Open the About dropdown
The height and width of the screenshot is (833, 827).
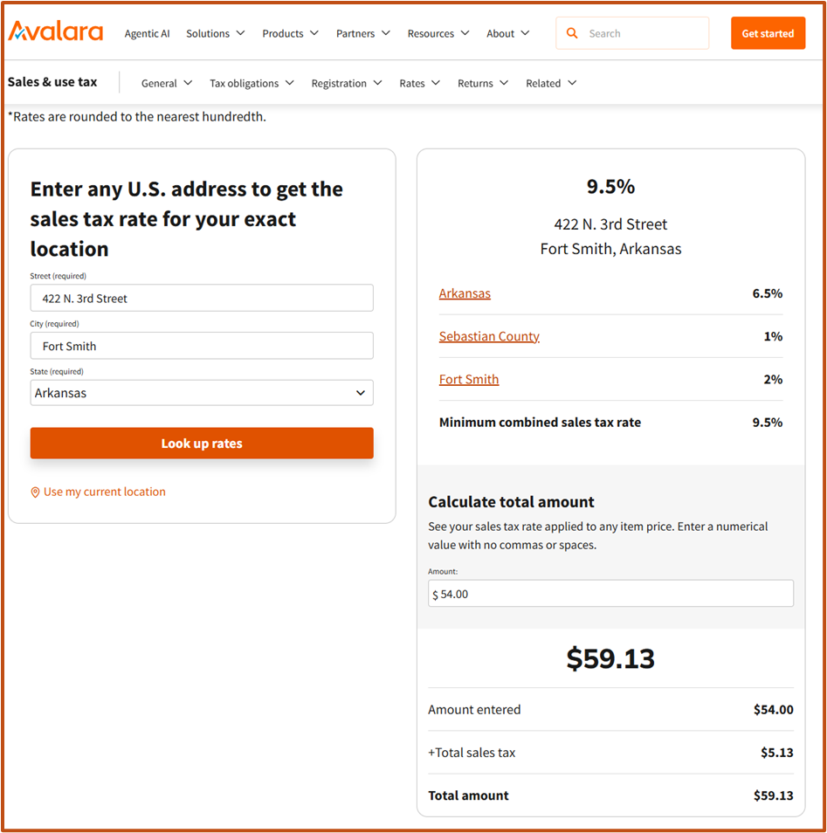click(x=507, y=33)
